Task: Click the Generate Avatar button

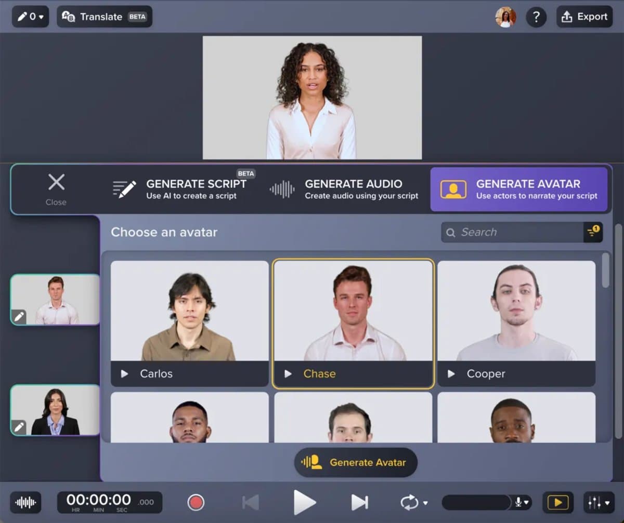Action: pos(356,462)
